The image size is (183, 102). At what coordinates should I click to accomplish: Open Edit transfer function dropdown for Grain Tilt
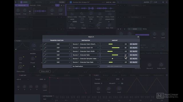(x=59, y=48)
